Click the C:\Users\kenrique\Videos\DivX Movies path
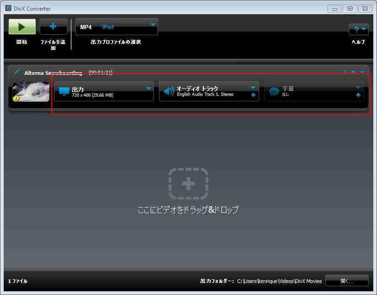This screenshot has height=295, width=377. pos(280,281)
